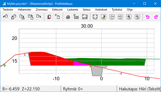Click the first open-file toolbar icon
Screen dimensions: 161x92
[x=5, y=16]
